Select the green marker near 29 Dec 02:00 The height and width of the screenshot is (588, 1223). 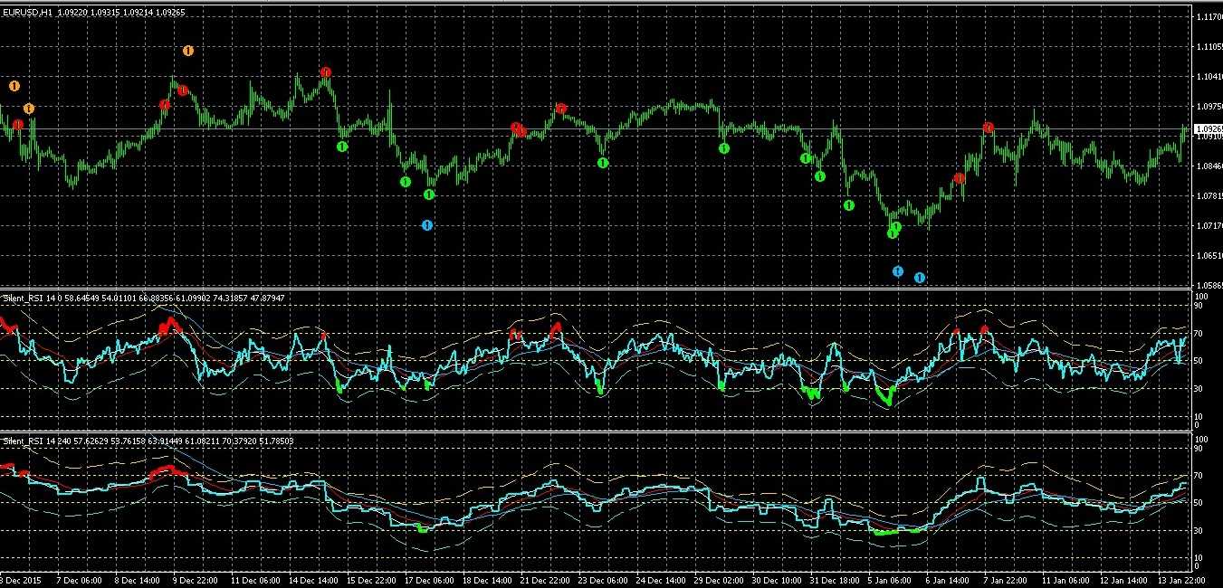[x=724, y=148]
